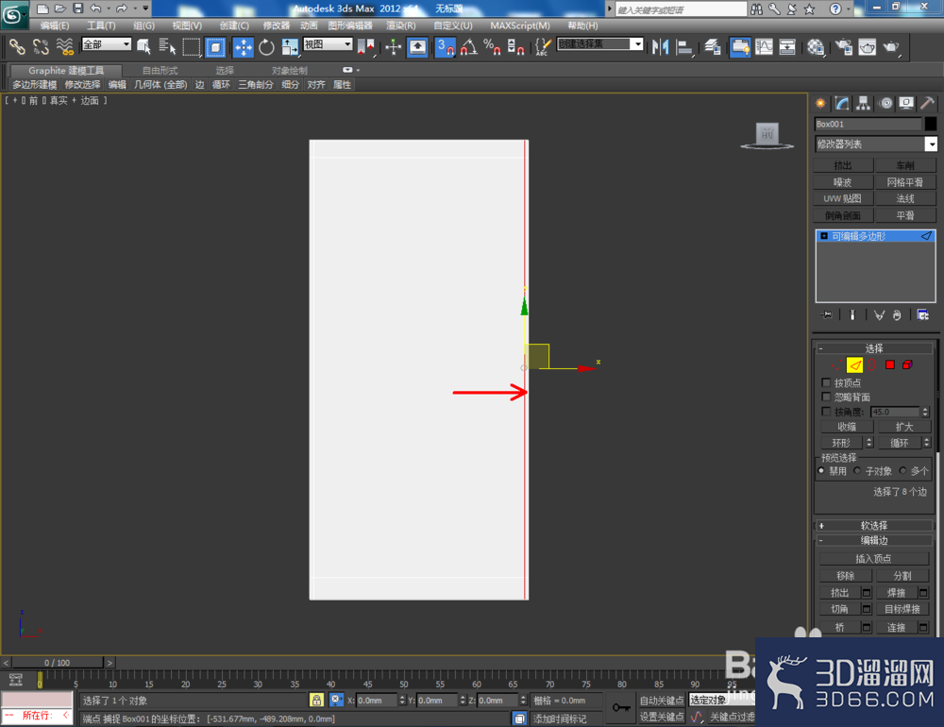Open the Hierarchy panel tab
Image resolution: width=944 pixels, height=727 pixels.
864,103
